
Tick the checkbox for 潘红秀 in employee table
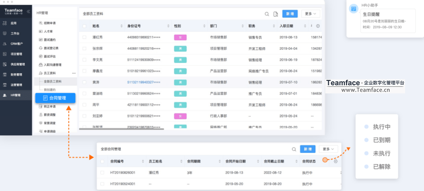pyautogui.click(x=84, y=37)
